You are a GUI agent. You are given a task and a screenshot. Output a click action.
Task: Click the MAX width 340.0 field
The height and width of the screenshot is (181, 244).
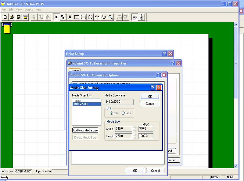(146, 129)
